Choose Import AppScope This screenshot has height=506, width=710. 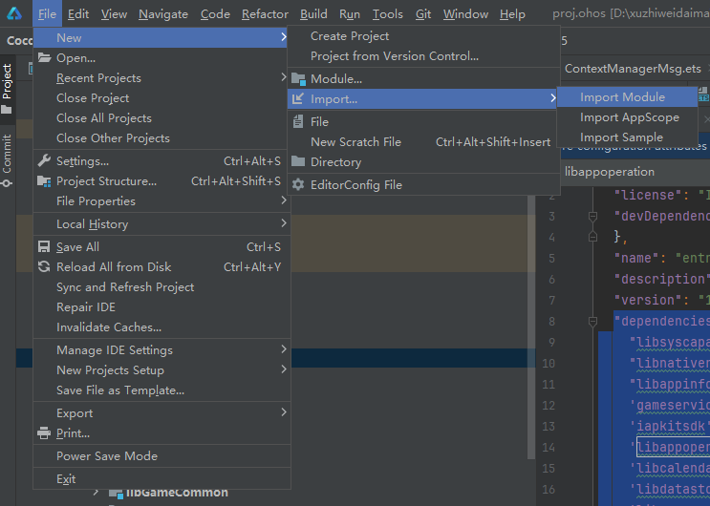pyautogui.click(x=627, y=117)
